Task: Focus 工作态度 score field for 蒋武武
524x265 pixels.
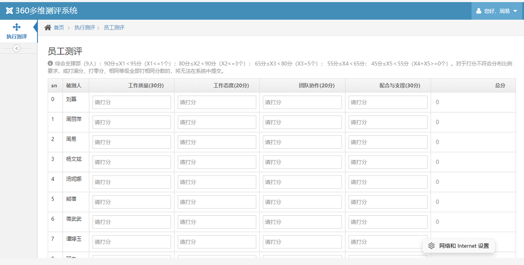Action: click(x=217, y=222)
